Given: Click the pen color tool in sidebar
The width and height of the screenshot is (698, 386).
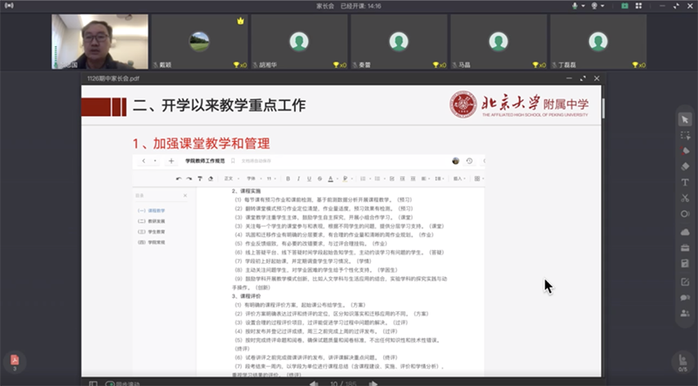Looking at the screenshot, I should pyautogui.click(x=685, y=151).
